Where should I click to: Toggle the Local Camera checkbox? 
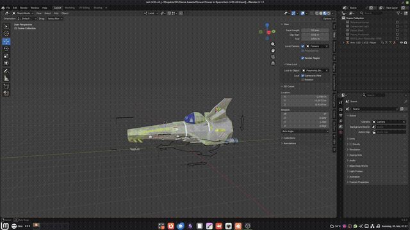[303, 46]
